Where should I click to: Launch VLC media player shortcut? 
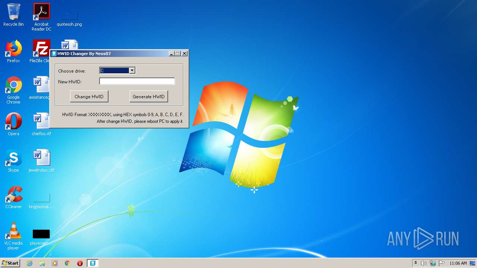click(13, 236)
